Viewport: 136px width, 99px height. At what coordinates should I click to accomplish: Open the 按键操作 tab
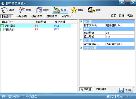click(37, 16)
